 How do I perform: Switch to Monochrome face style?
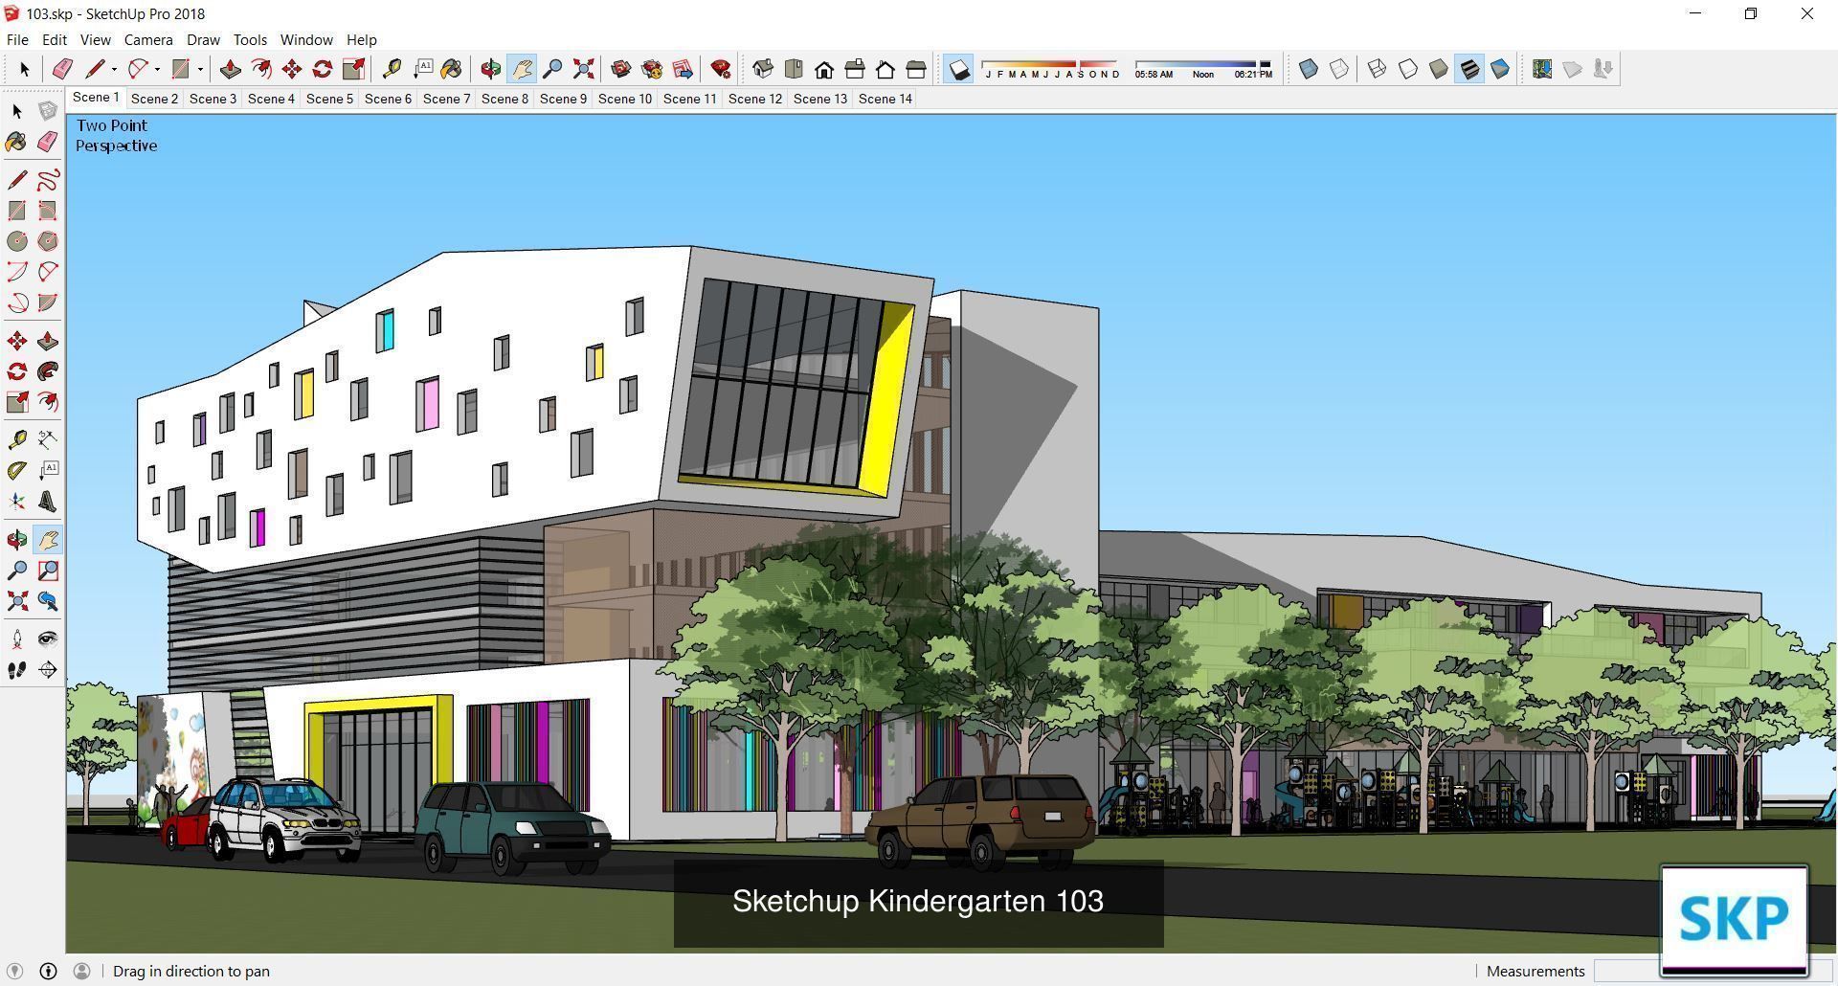[x=1500, y=69]
